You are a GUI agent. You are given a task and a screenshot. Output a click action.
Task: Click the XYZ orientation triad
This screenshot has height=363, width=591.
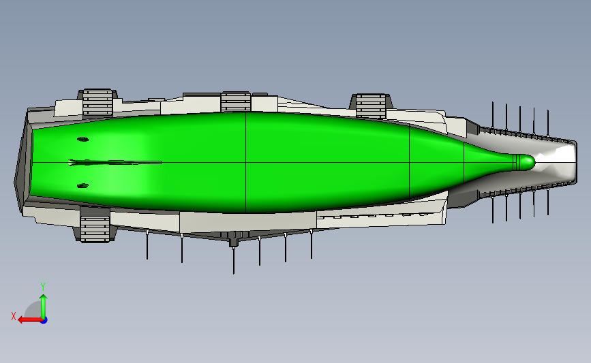(x=29, y=304)
